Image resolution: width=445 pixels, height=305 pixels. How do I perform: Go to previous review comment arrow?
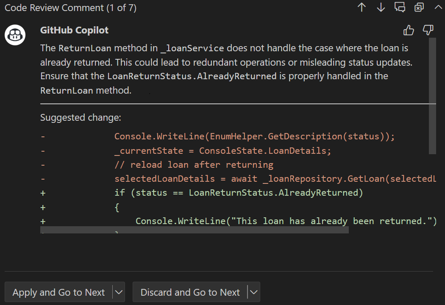point(362,7)
